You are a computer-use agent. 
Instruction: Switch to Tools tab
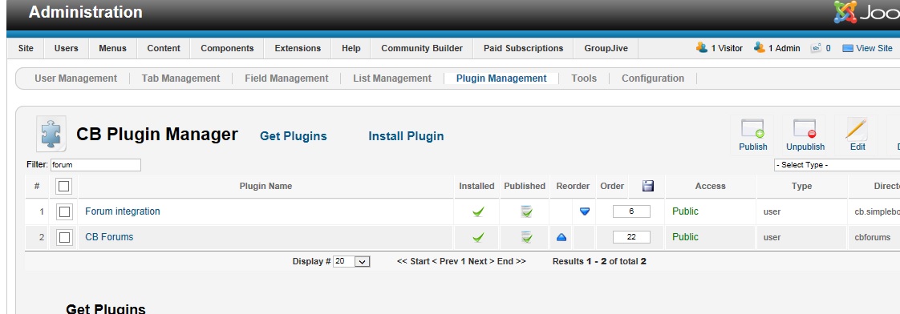point(584,78)
